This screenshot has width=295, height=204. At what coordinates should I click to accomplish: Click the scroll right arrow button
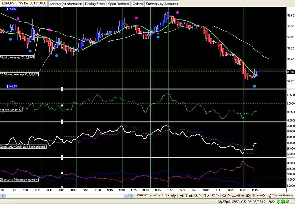pyautogui.click(x=131, y=195)
